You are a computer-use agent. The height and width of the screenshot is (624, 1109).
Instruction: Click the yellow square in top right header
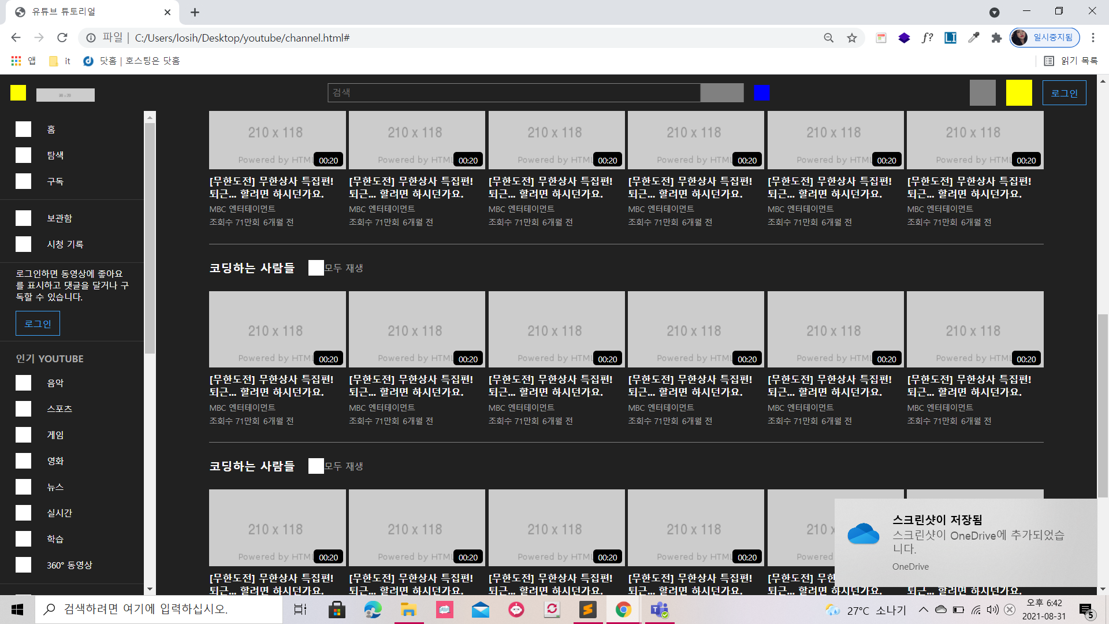pos(1018,93)
